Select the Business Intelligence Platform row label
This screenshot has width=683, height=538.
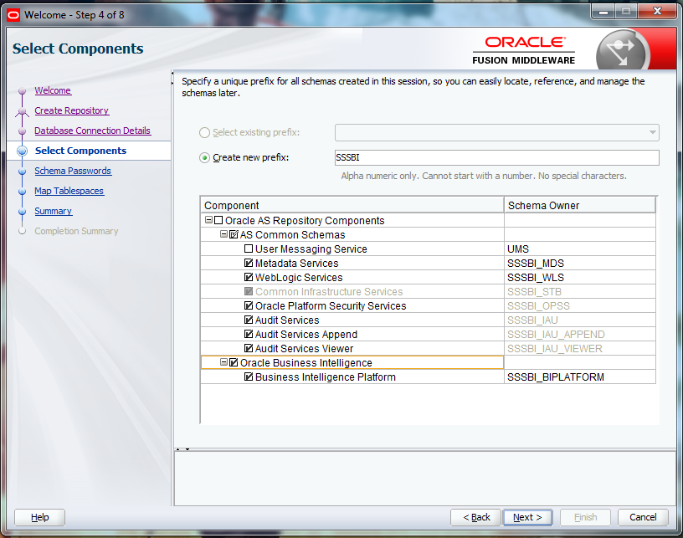point(326,377)
